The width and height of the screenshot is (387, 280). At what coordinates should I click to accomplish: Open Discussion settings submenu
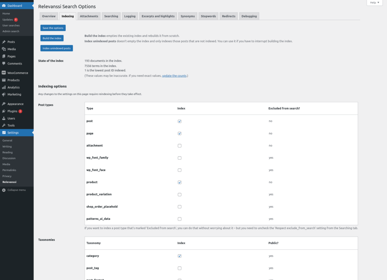point(9,158)
